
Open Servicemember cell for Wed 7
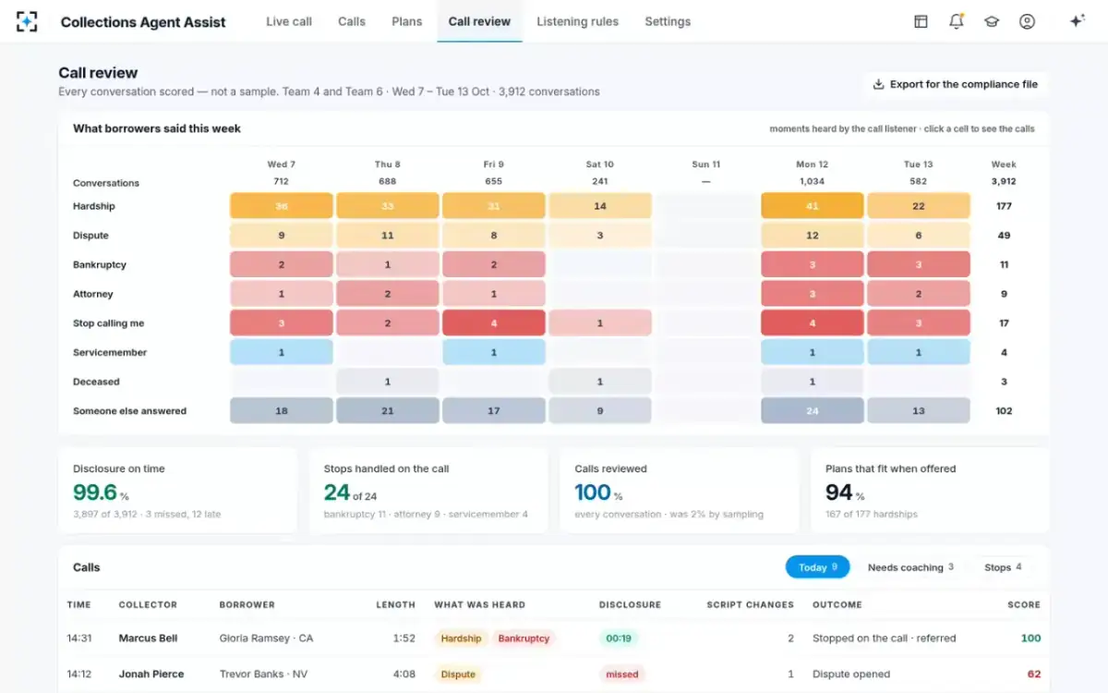click(x=282, y=352)
